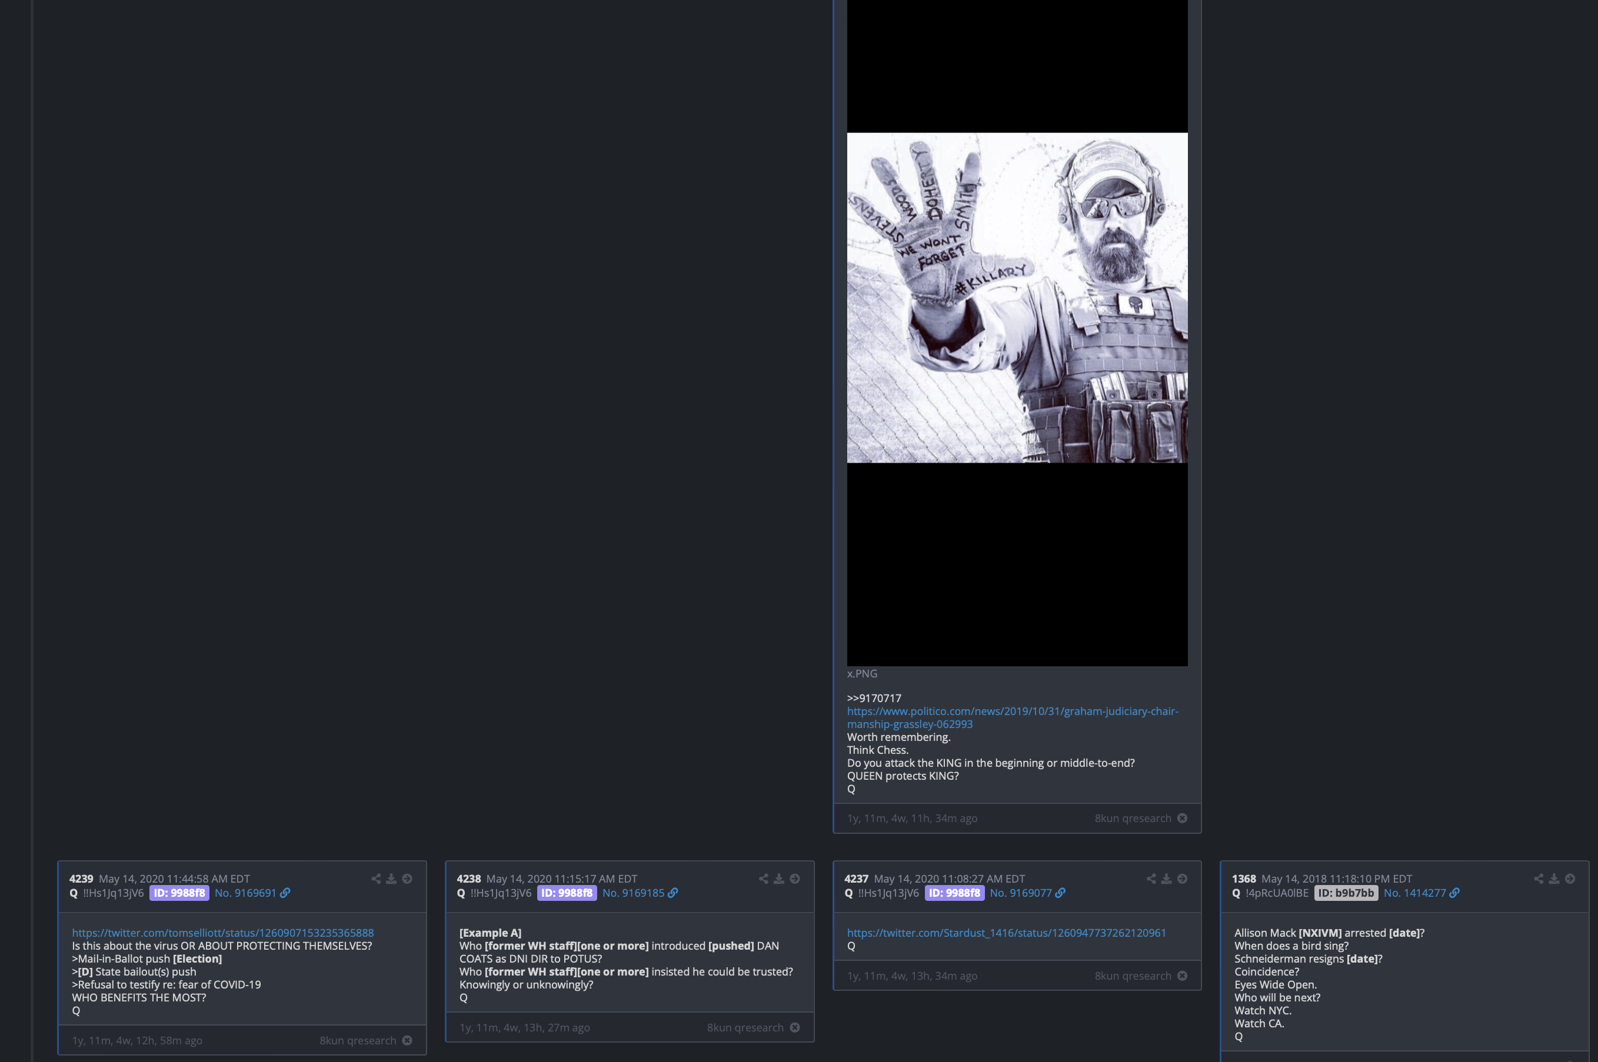Click share icon on post 4237
Screen dimensions: 1598x1062
[x=1151, y=879]
